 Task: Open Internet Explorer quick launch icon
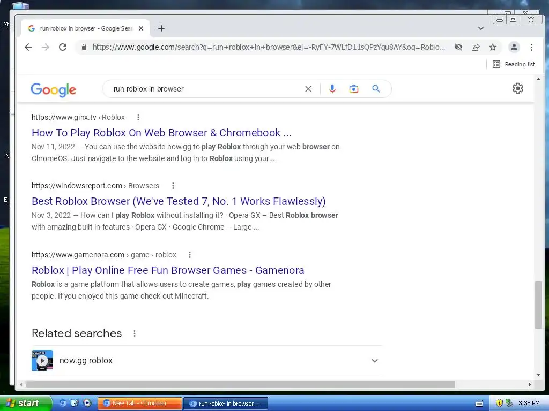point(75,403)
